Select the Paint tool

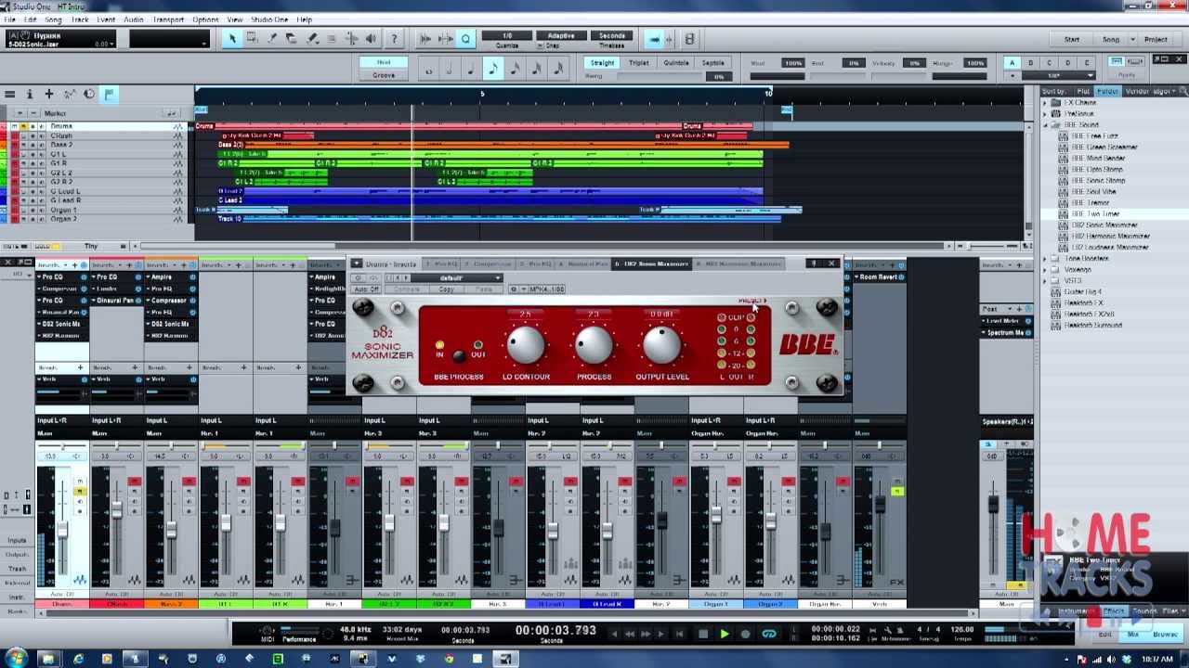pos(312,39)
